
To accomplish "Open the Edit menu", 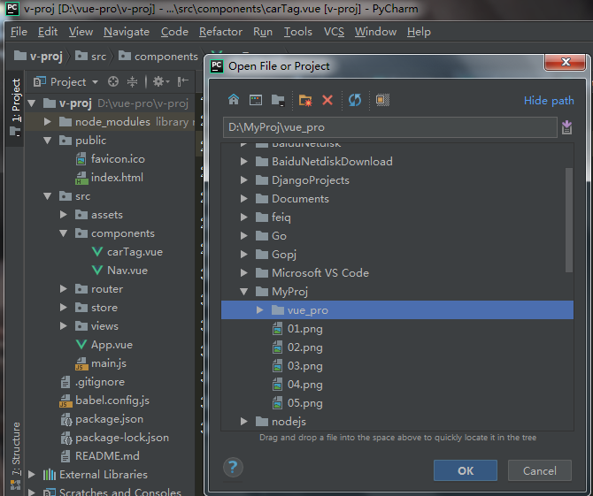I will point(48,32).
